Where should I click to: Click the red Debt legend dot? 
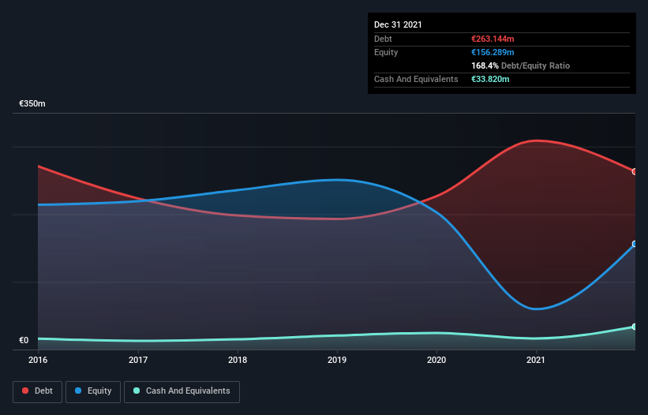point(25,391)
